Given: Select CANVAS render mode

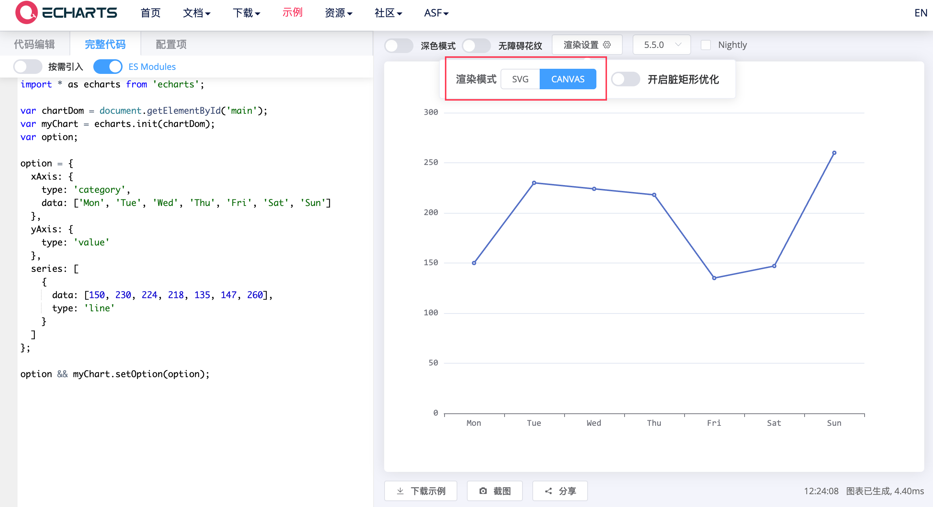Looking at the screenshot, I should (x=568, y=79).
